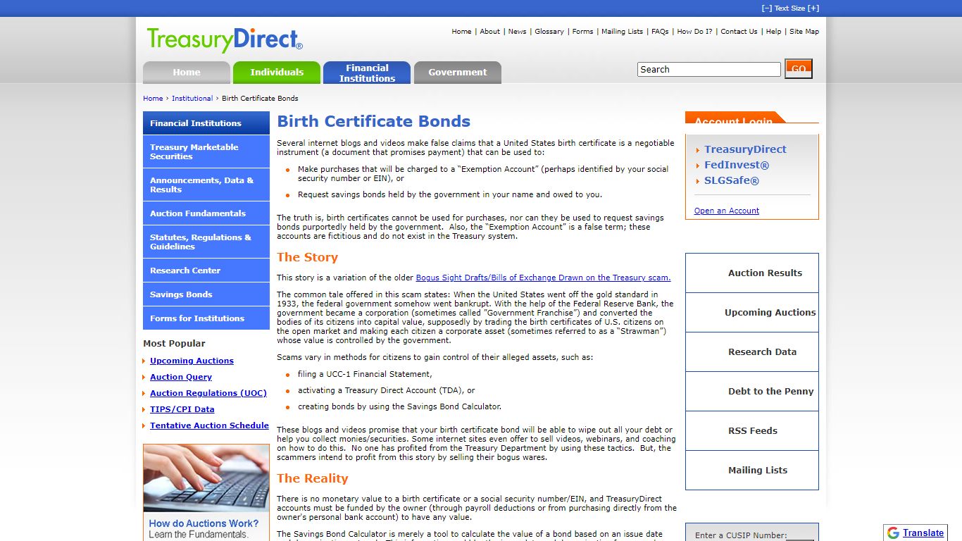Viewport: 962px width, 541px height.
Task: Open the RSS Feeds box
Action: [752, 430]
